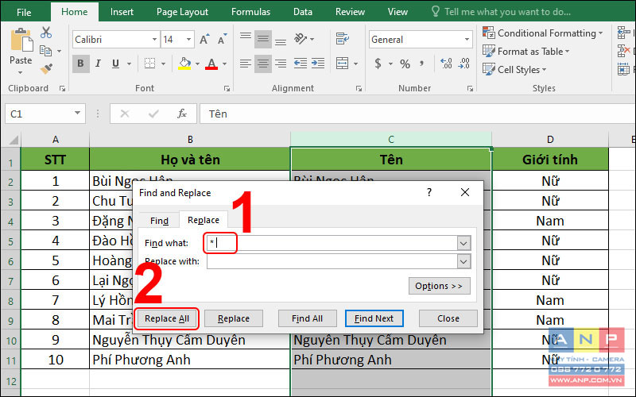This screenshot has width=636, height=397.
Task: Toggle Center horizontal alignment
Action: (263, 64)
